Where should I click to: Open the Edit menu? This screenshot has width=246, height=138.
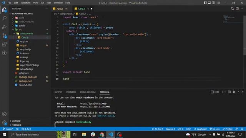click(x=16, y=3)
